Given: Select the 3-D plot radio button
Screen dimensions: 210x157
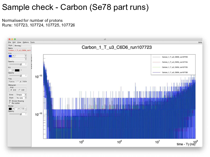Looking at the screenshot, I should pyautogui.click(x=20, y=90).
